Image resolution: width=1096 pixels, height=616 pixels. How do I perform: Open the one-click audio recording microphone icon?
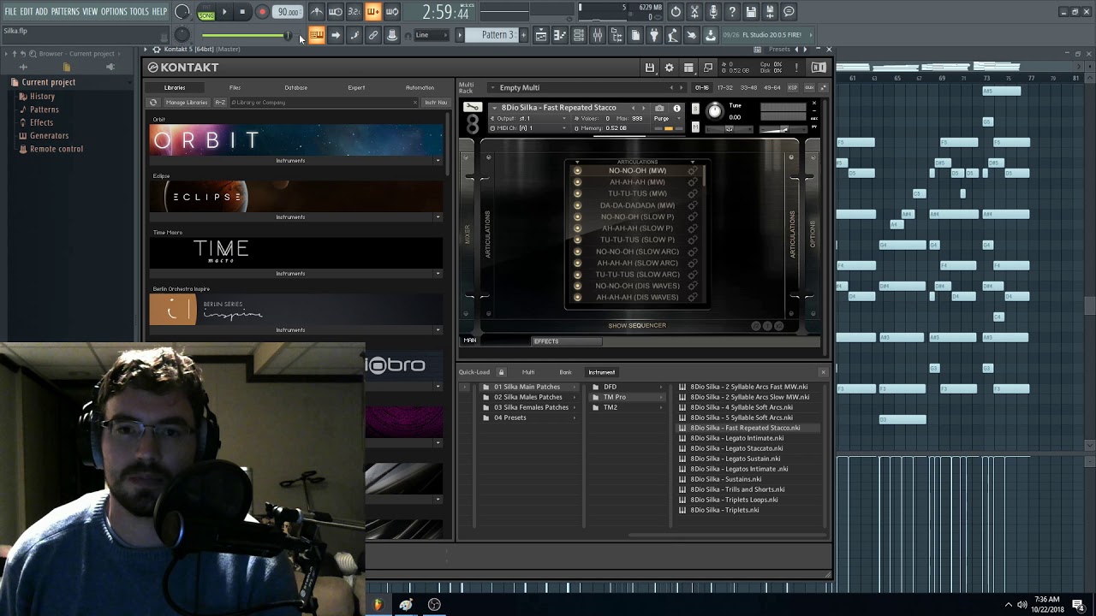tap(713, 12)
